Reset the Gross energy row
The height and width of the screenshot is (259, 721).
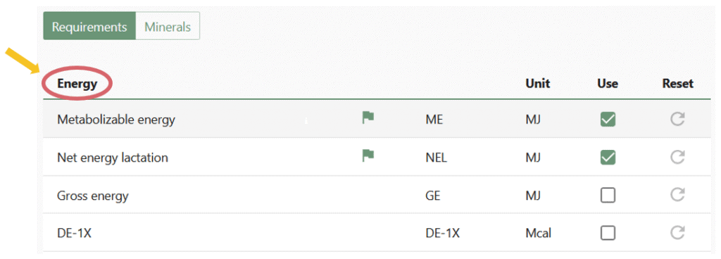tap(677, 195)
